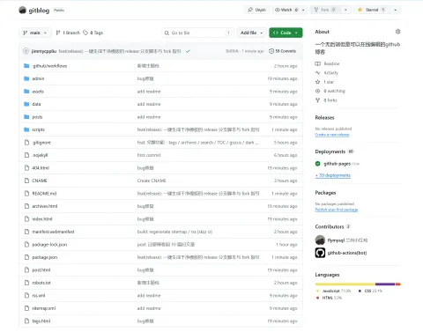Viewport: 423px width, 332px height.
Task: Open the .nojekyll file
Action: [x=40, y=155]
